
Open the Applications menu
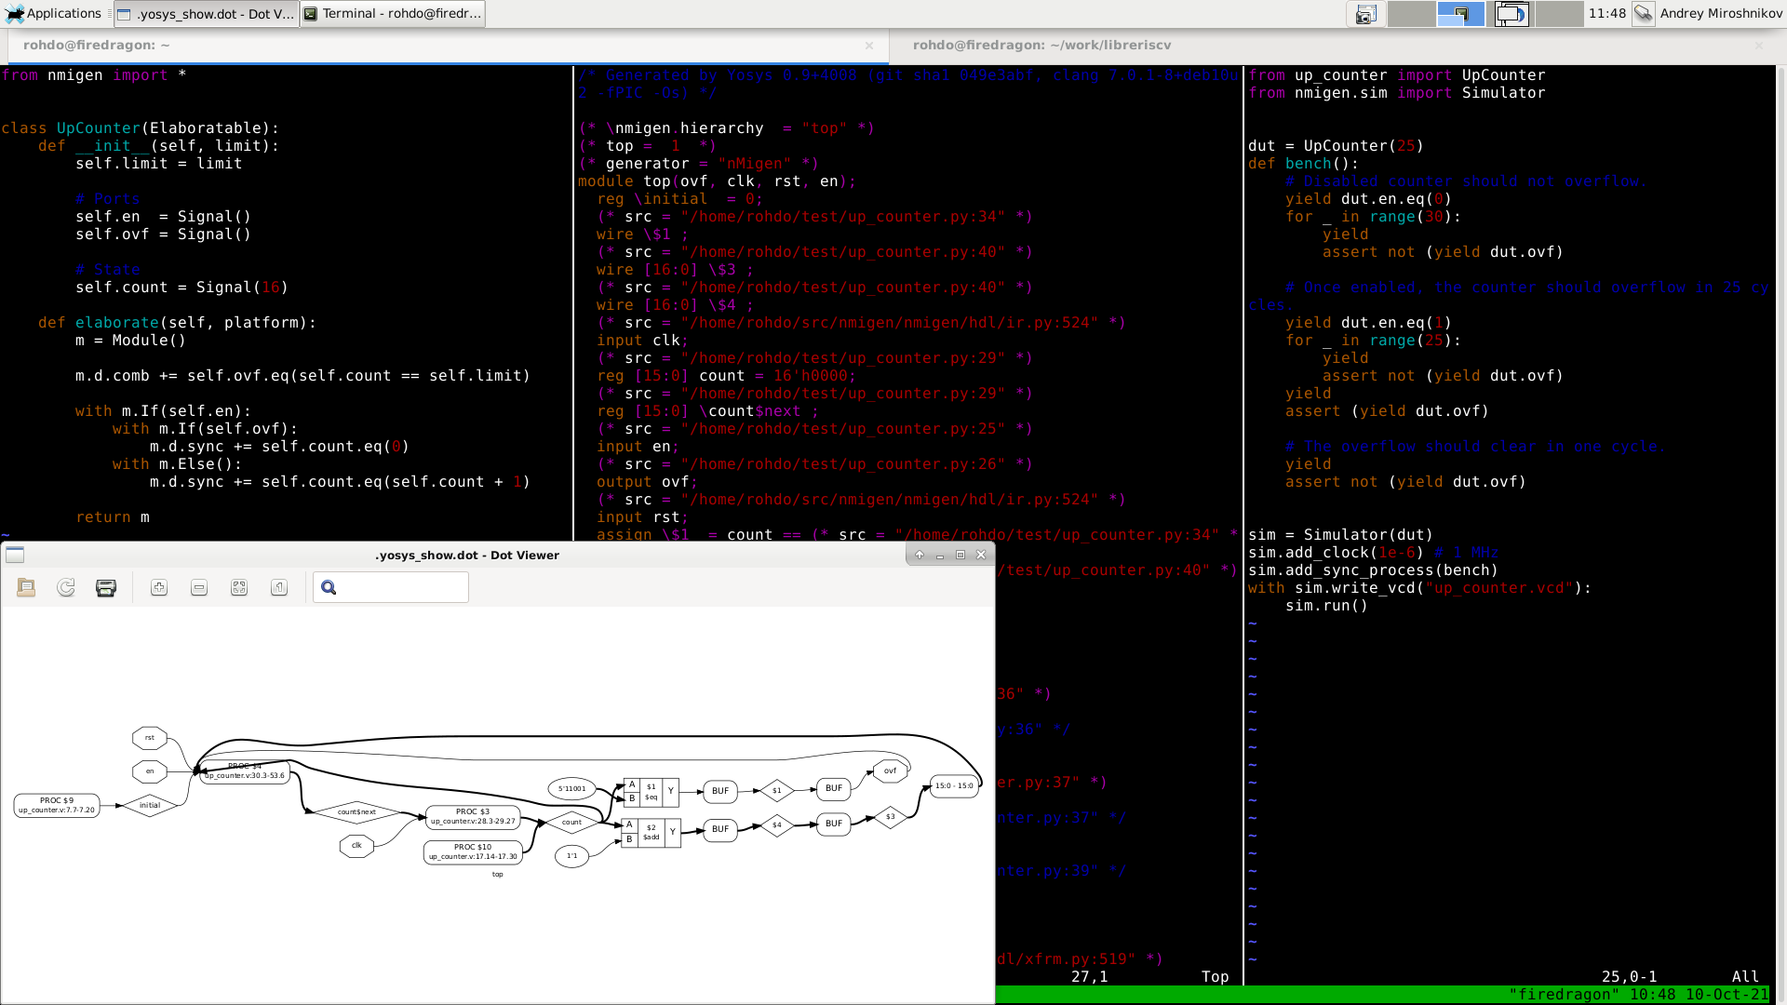(x=54, y=14)
